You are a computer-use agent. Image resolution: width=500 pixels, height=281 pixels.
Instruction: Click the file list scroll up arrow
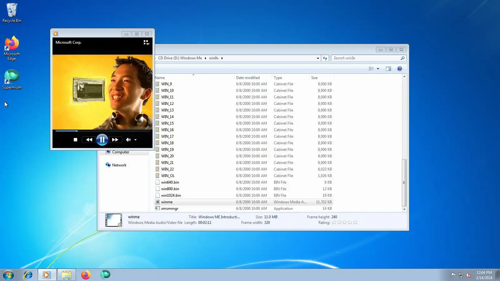coord(404,76)
